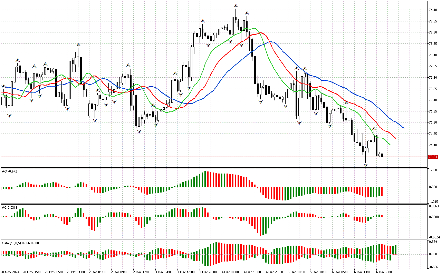Viewport: 442px width, 276px height.
Task: Click the 73.85 price axis label
Action: pyautogui.click(x=433, y=21)
